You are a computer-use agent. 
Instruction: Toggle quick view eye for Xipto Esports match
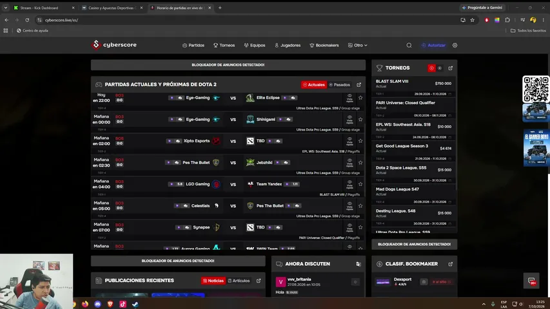[x=349, y=141]
